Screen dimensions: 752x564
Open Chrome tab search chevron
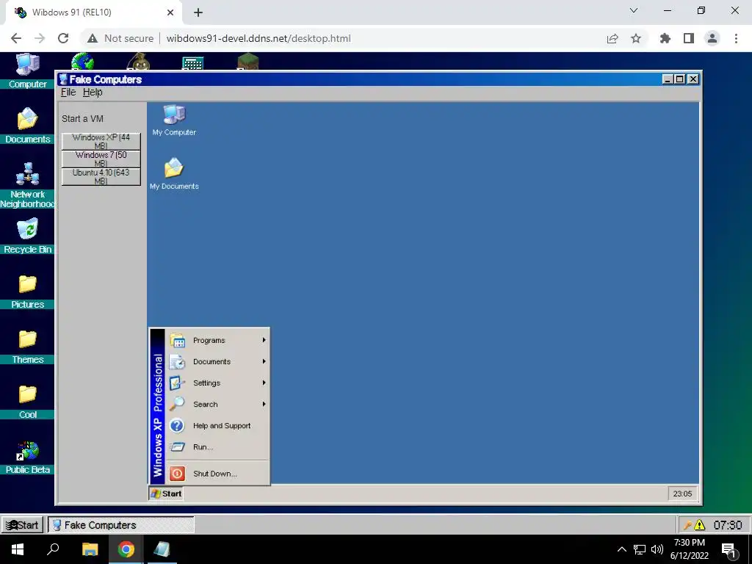point(634,10)
